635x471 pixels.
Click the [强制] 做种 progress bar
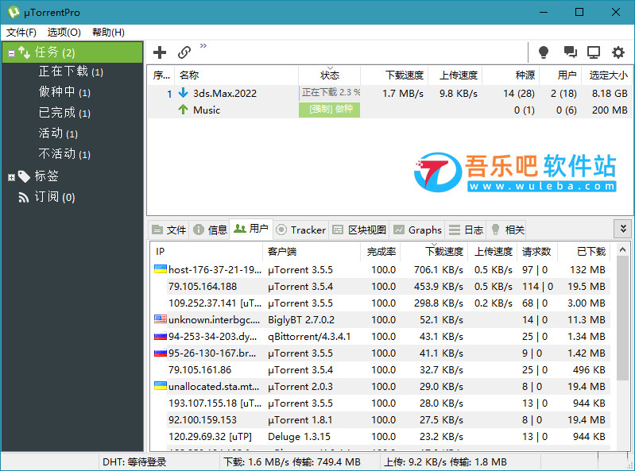330,110
